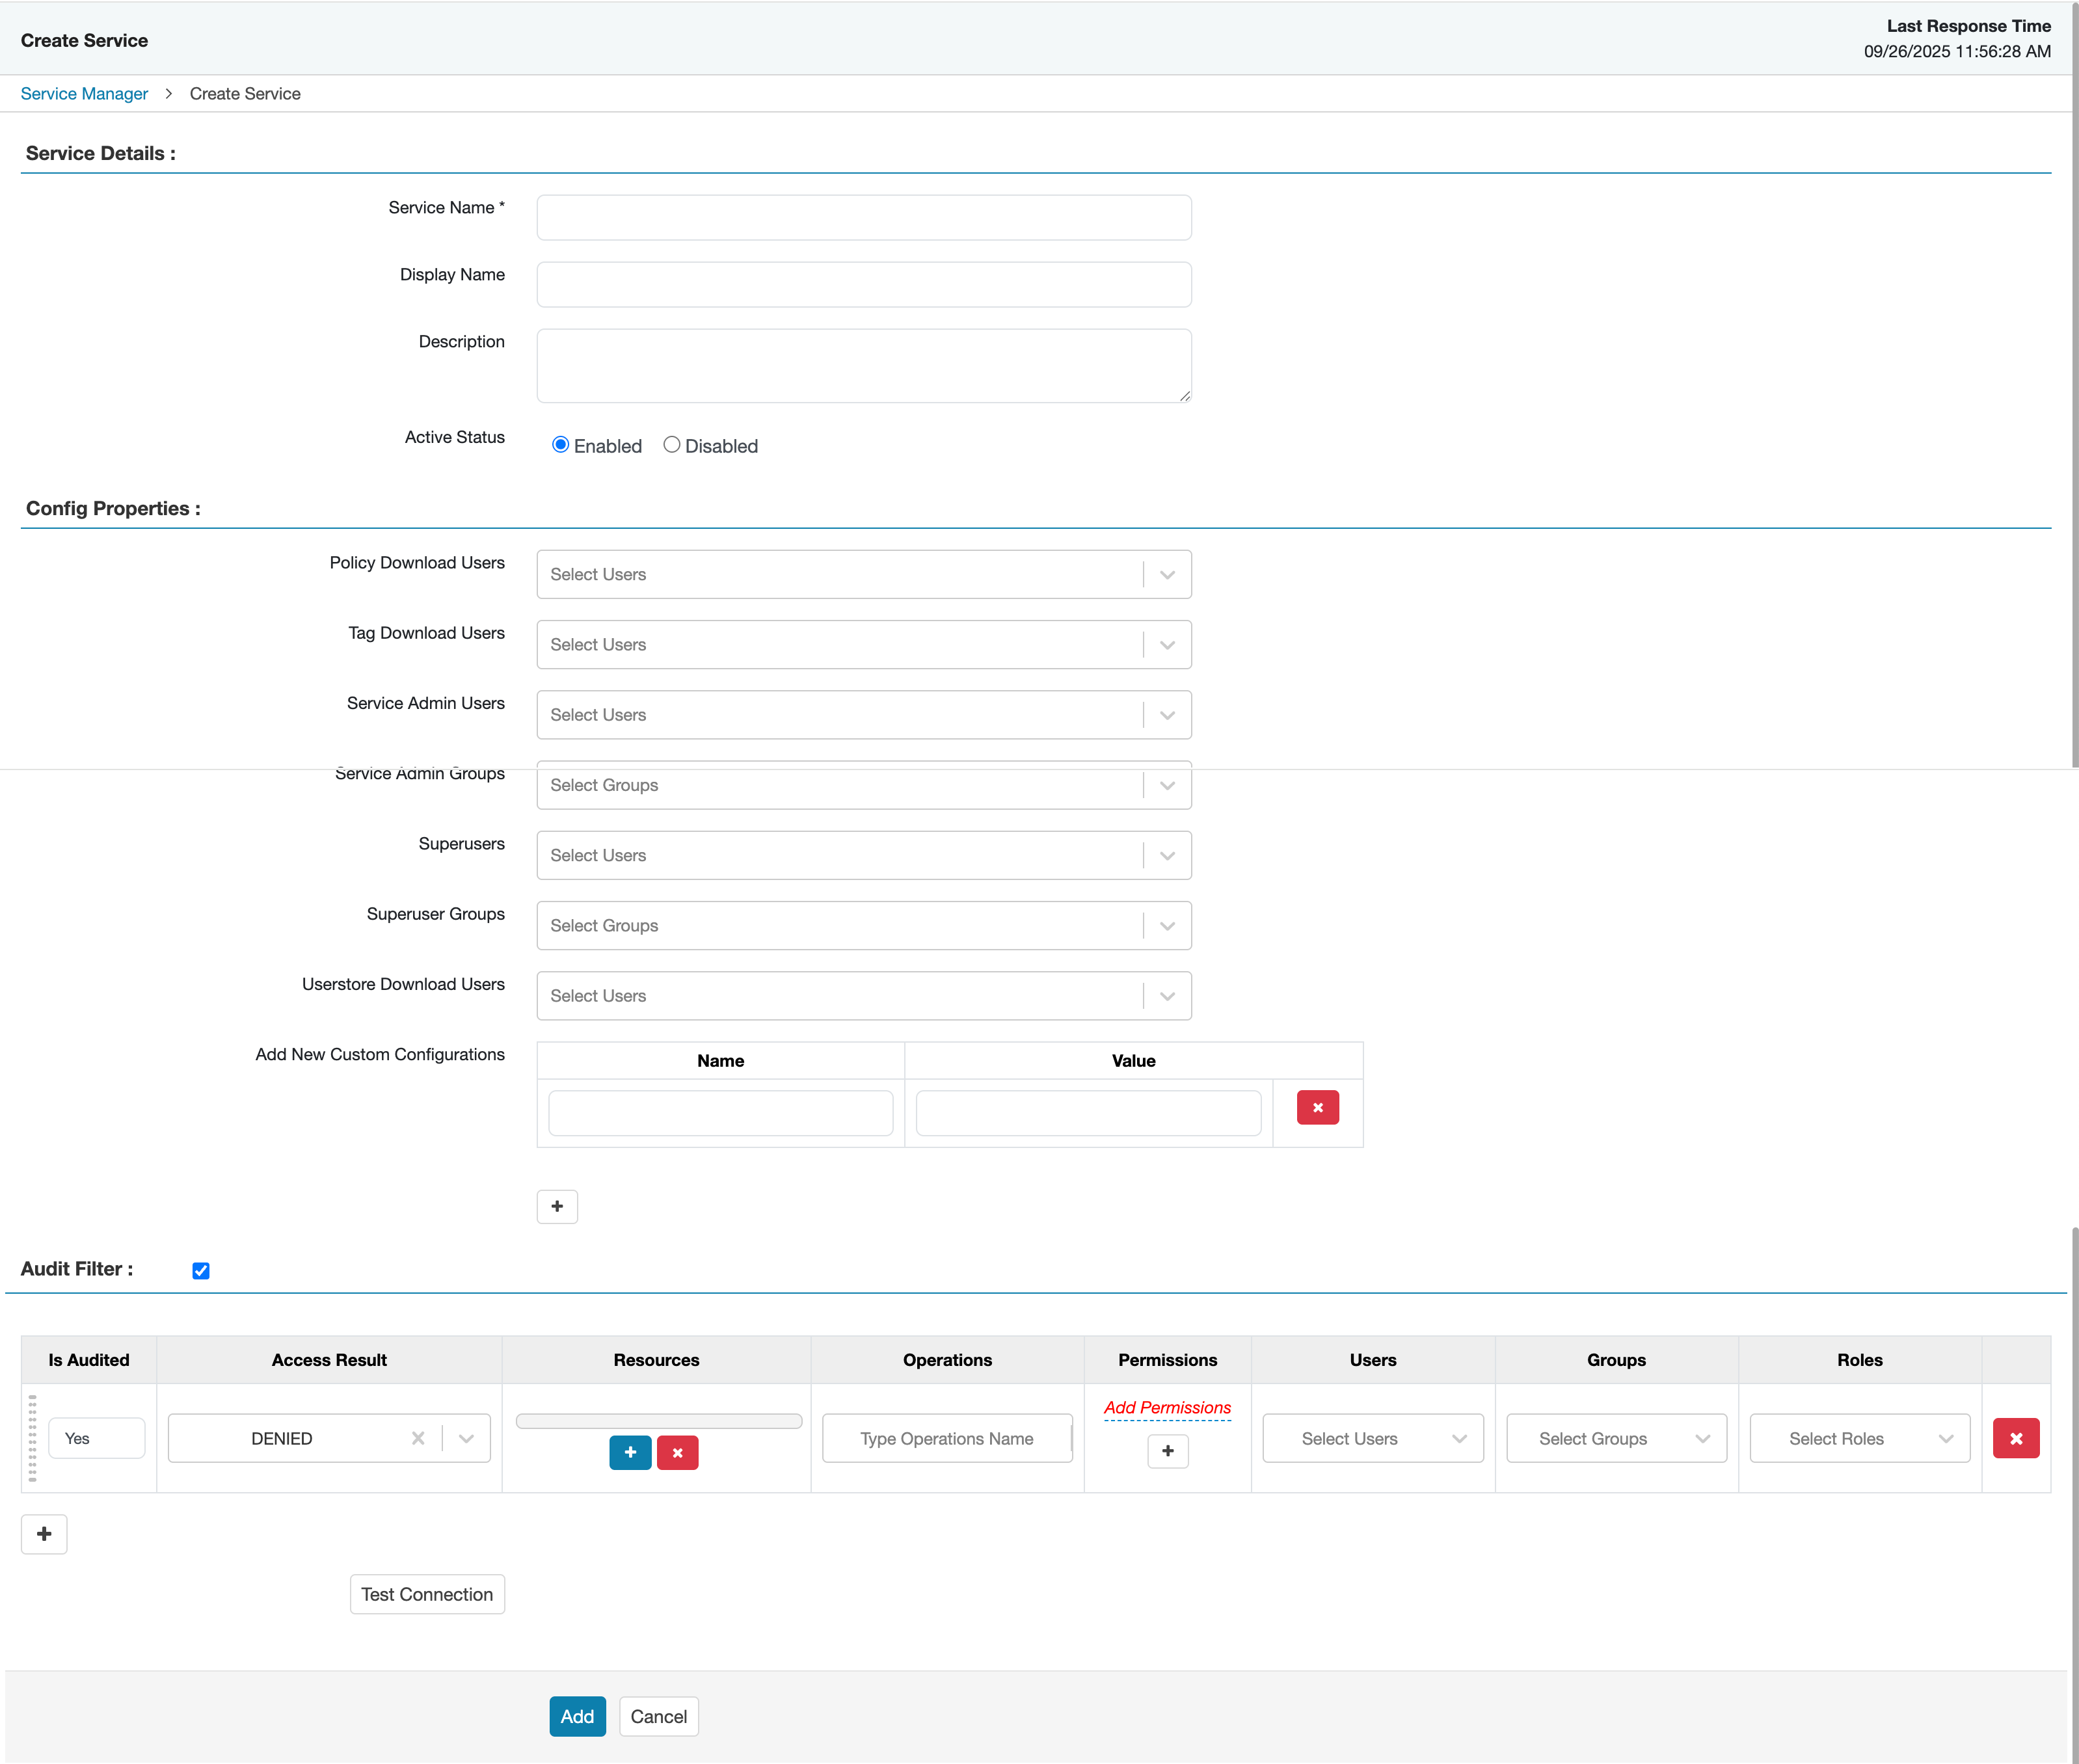Add new custom configuration row
The height and width of the screenshot is (1764, 2079).
(557, 1206)
